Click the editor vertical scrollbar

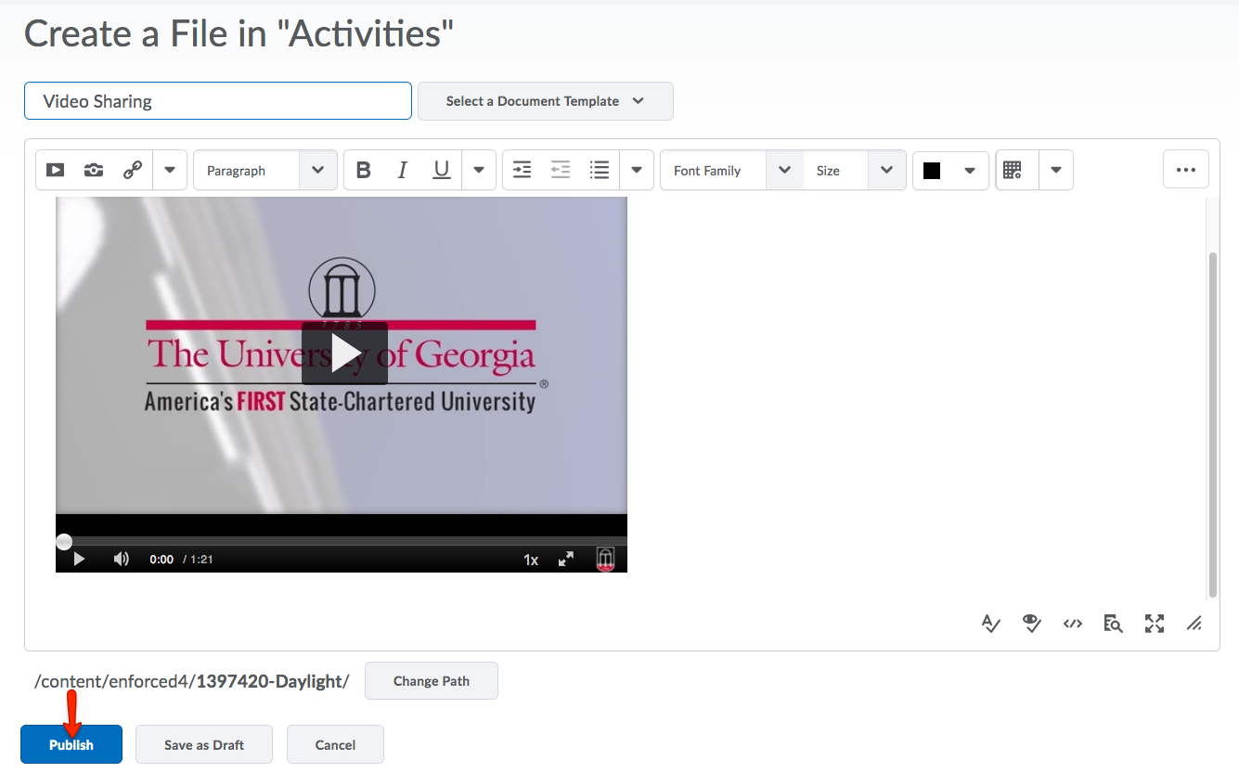click(1212, 424)
